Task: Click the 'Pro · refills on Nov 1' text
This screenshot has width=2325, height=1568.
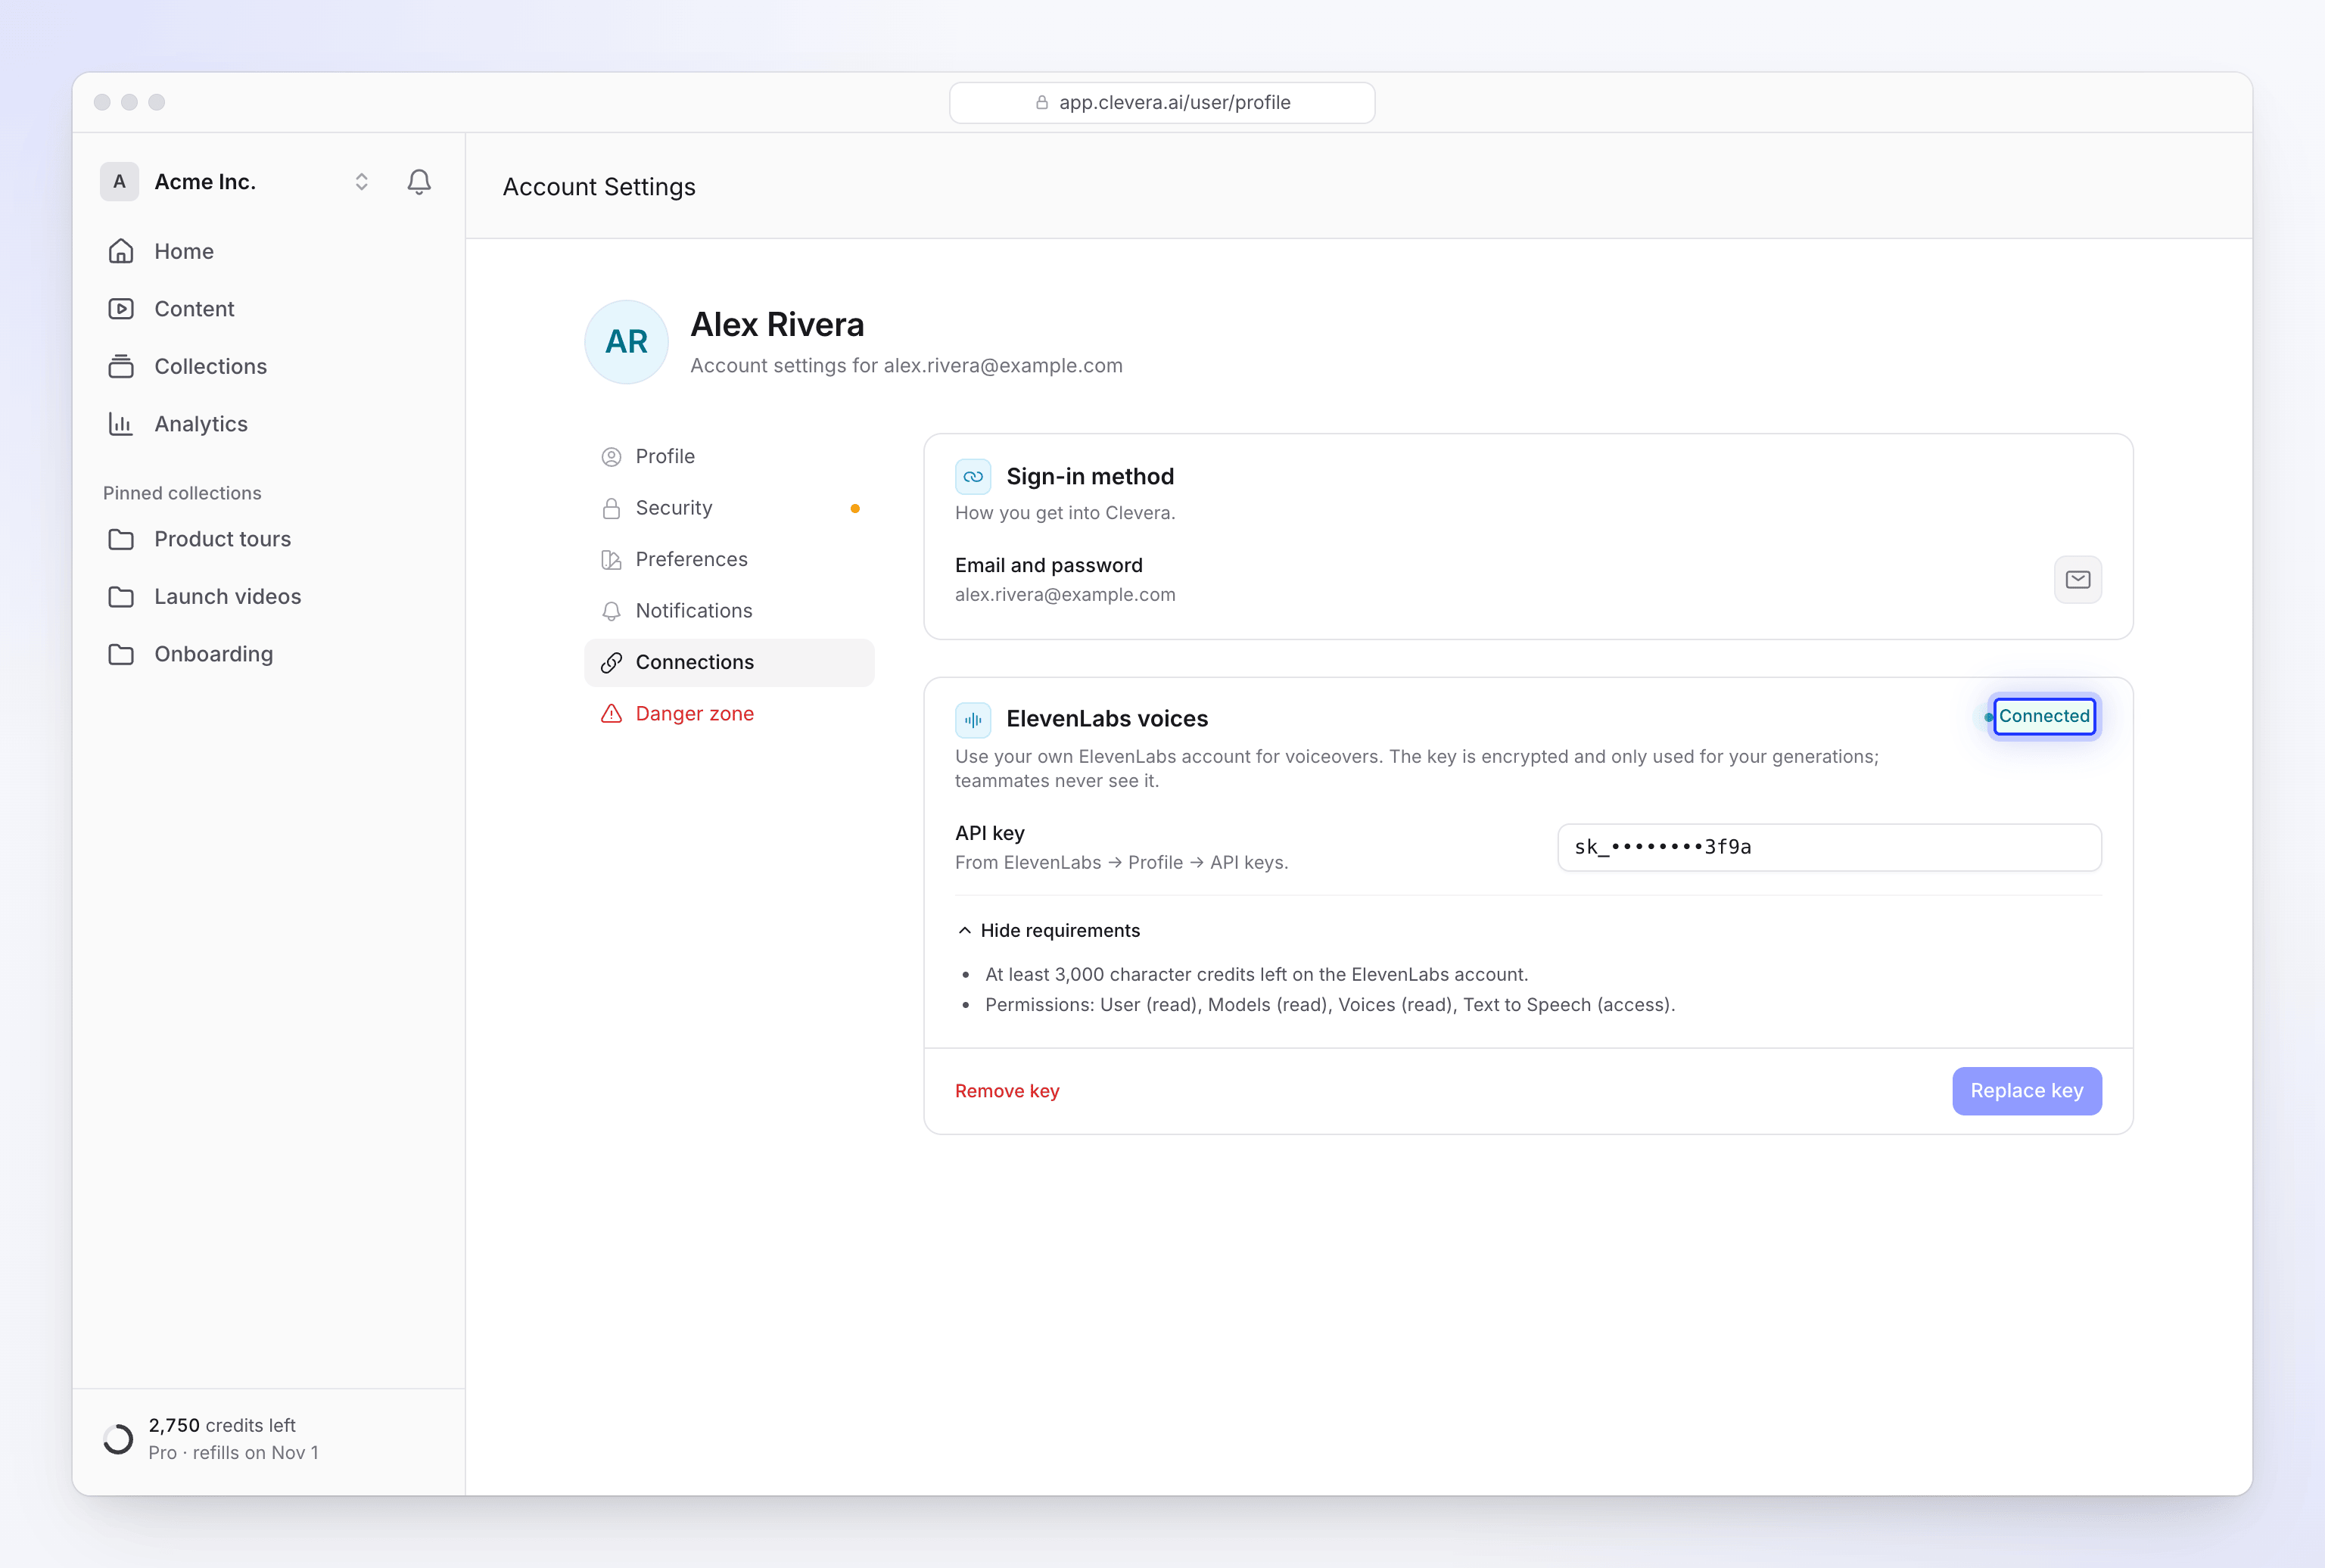Action: pos(233,1453)
